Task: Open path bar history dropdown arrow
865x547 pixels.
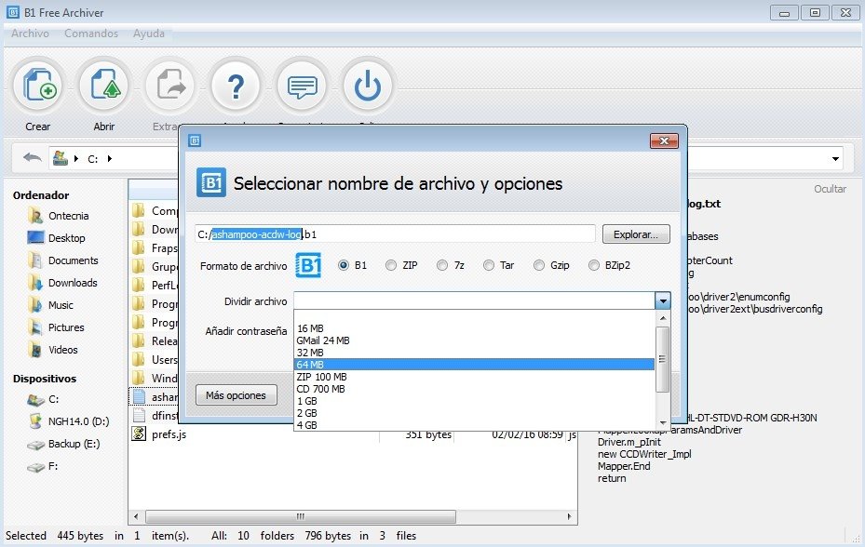Action: point(835,159)
